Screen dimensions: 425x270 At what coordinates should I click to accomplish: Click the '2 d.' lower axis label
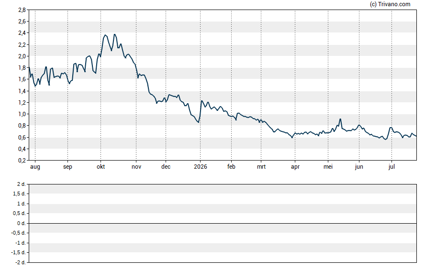tap(21, 184)
